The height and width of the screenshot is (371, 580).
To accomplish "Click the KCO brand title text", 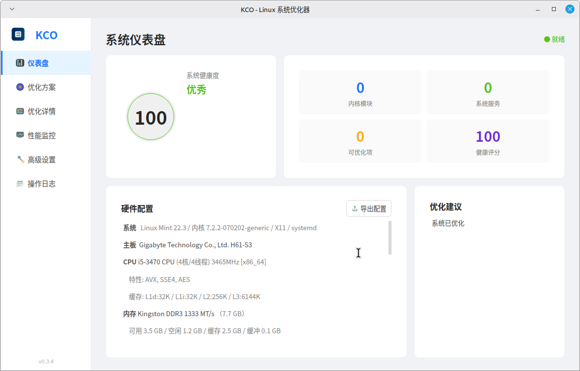I will click(x=47, y=35).
